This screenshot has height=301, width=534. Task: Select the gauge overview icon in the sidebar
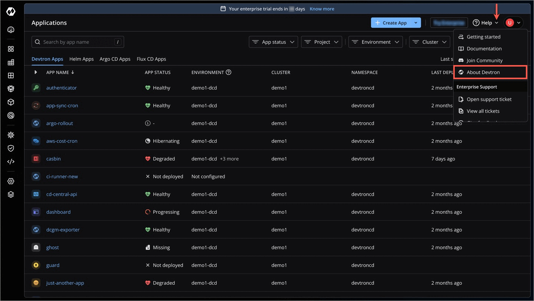coord(11,30)
